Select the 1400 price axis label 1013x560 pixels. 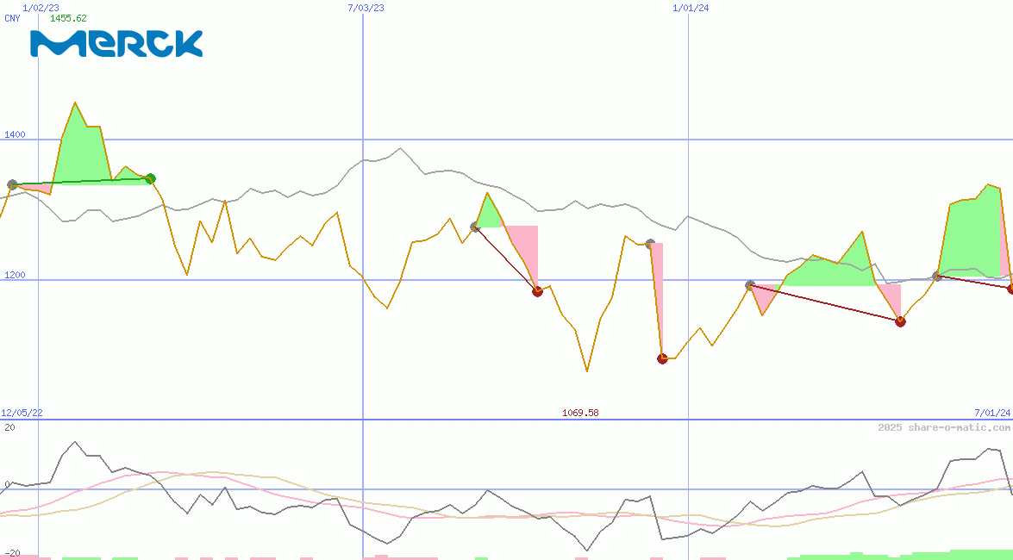tap(15, 135)
